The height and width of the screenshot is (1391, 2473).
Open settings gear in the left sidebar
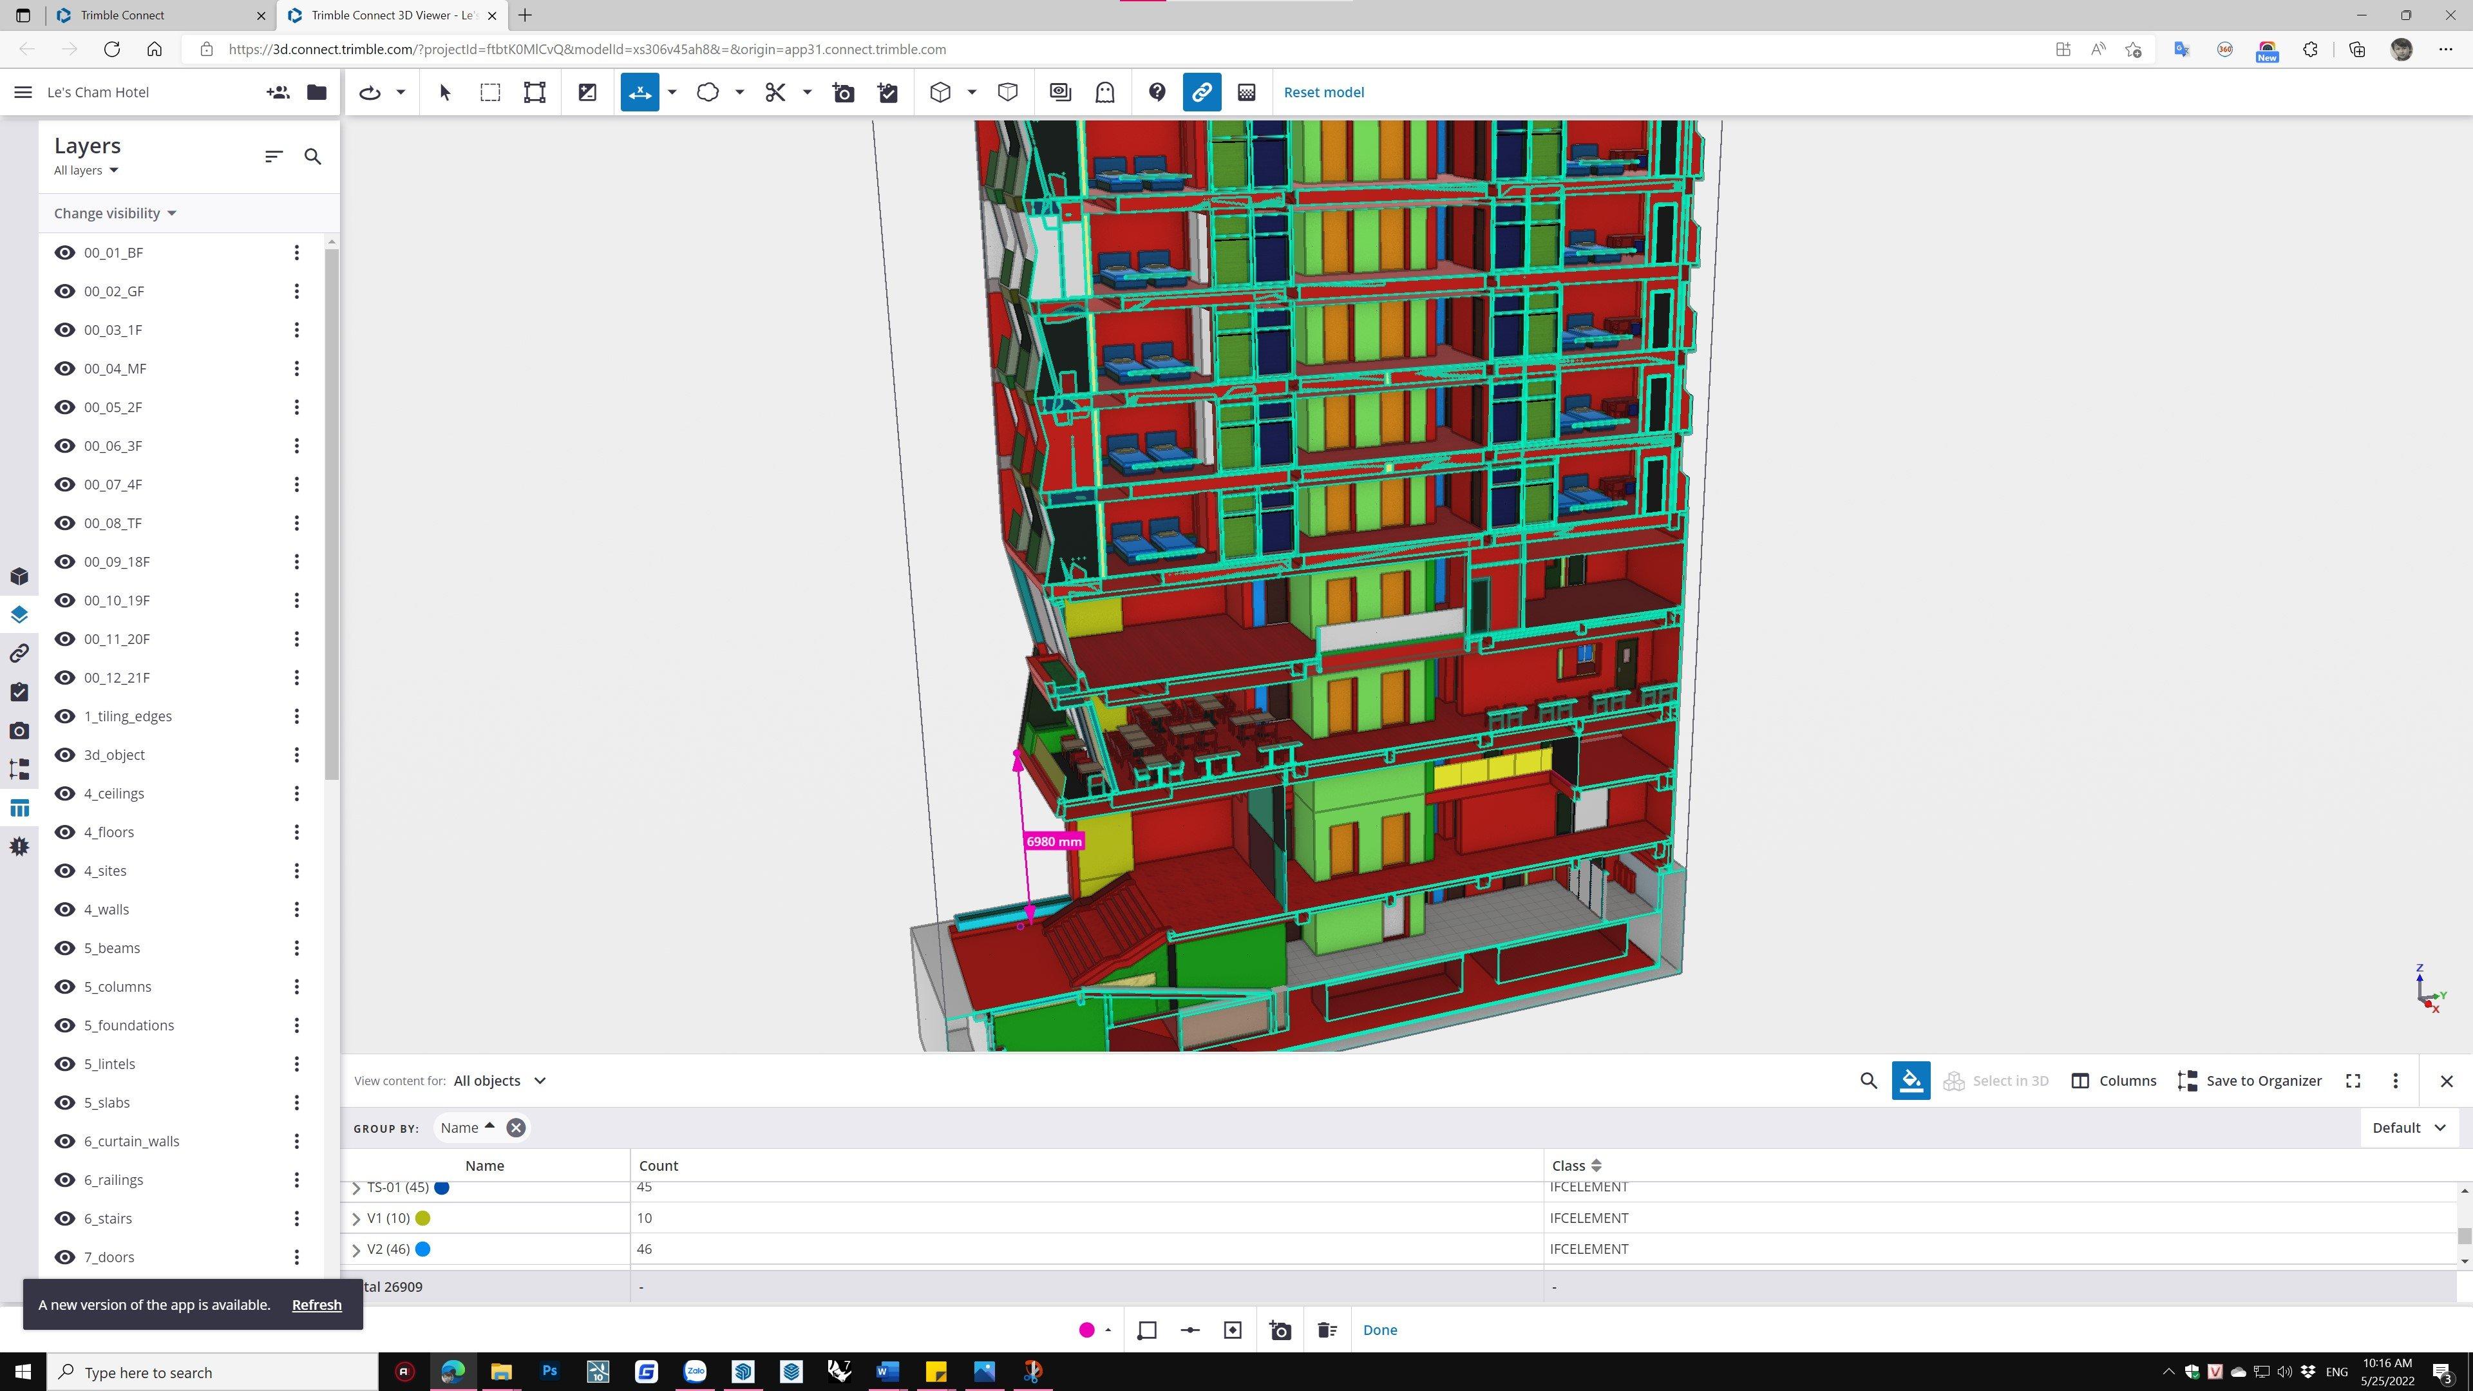19,847
